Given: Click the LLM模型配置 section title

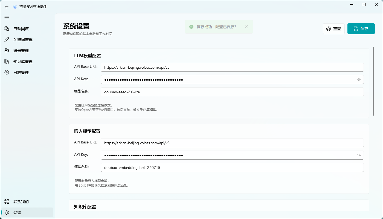Looking at the screenshot, I should [x=88, y=56].
